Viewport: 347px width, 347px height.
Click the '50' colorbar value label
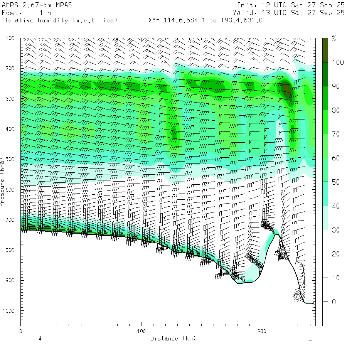(x=336, y=182)
